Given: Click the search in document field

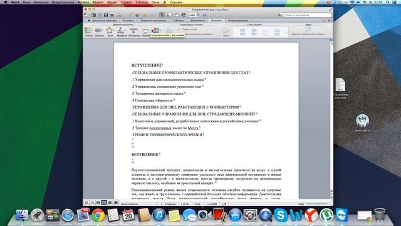Looking at the screenshot, I should [x=308, y=15].
